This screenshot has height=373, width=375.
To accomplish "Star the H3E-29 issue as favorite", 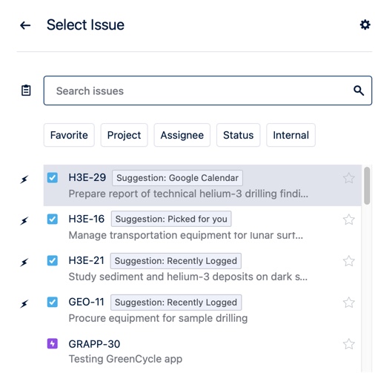I will coord(349,178).
